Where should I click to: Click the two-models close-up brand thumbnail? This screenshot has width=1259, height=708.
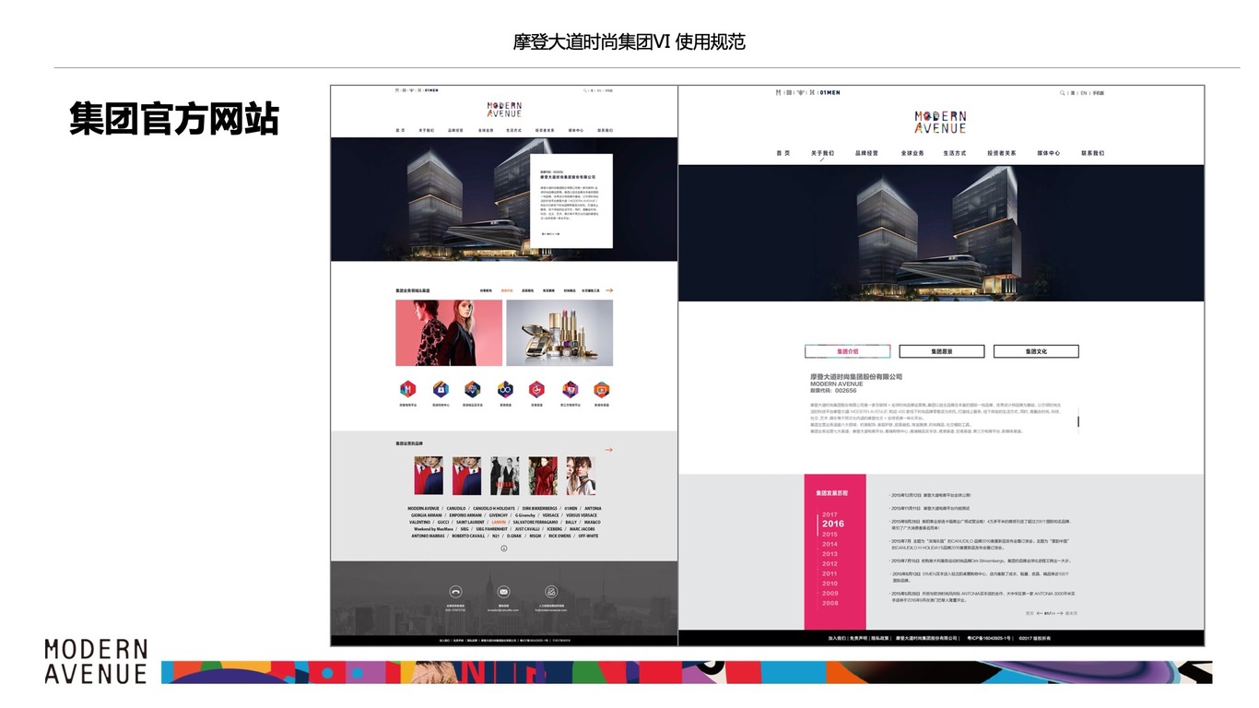pos(581,476)
